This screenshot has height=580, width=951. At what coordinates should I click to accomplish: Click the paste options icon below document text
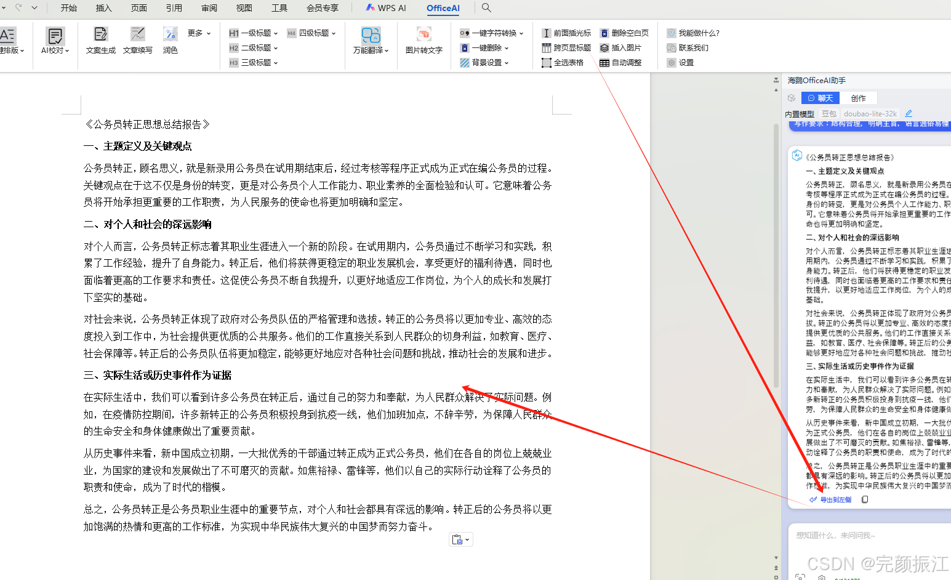coord(460,540)
